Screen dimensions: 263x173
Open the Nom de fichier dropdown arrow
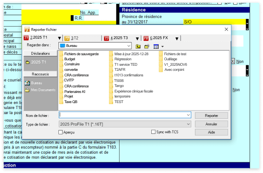(x=189, y=115)
